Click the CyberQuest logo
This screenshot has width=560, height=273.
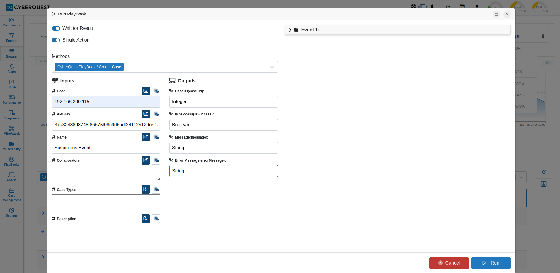[28, 7]
